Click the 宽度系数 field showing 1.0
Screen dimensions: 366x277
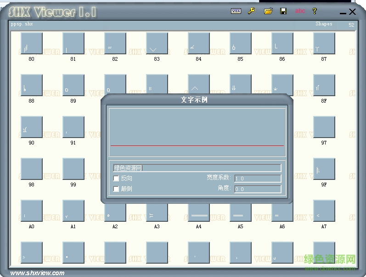(258, 179)
